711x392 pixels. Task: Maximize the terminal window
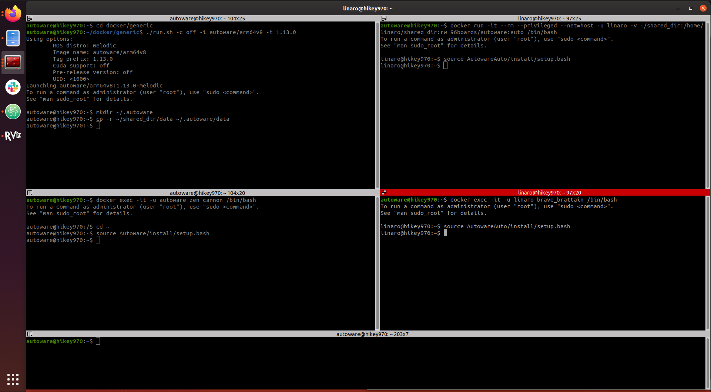point(691,8)
